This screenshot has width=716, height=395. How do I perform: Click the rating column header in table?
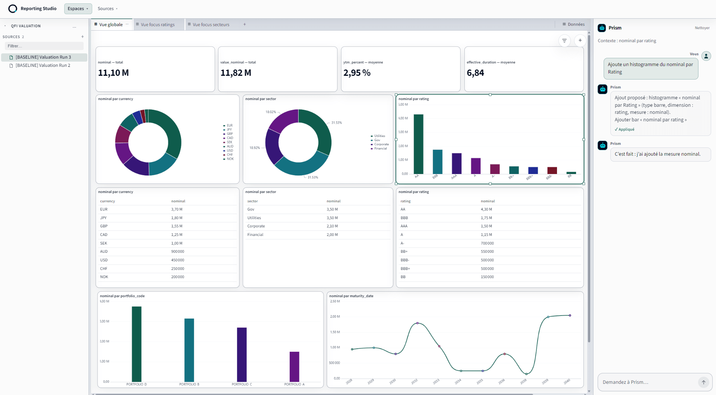click(405, 201)
